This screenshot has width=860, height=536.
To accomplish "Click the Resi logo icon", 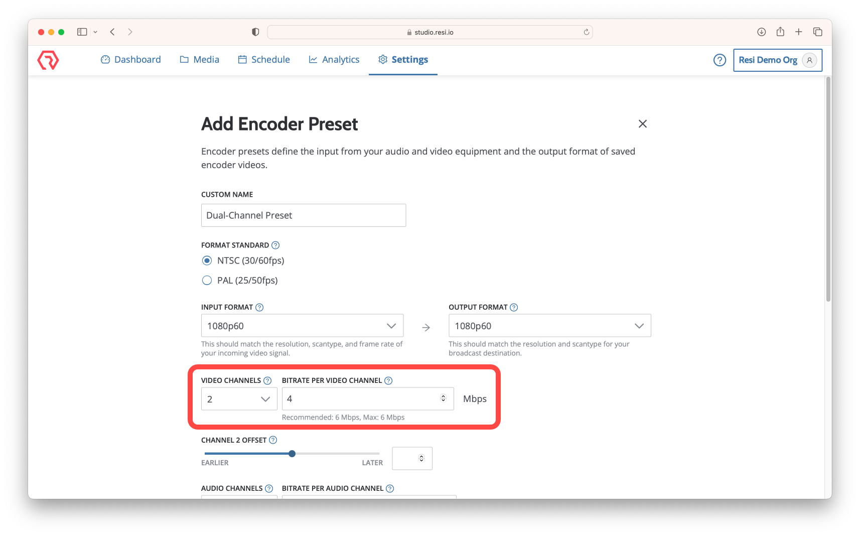I will [x=48, y=60].
